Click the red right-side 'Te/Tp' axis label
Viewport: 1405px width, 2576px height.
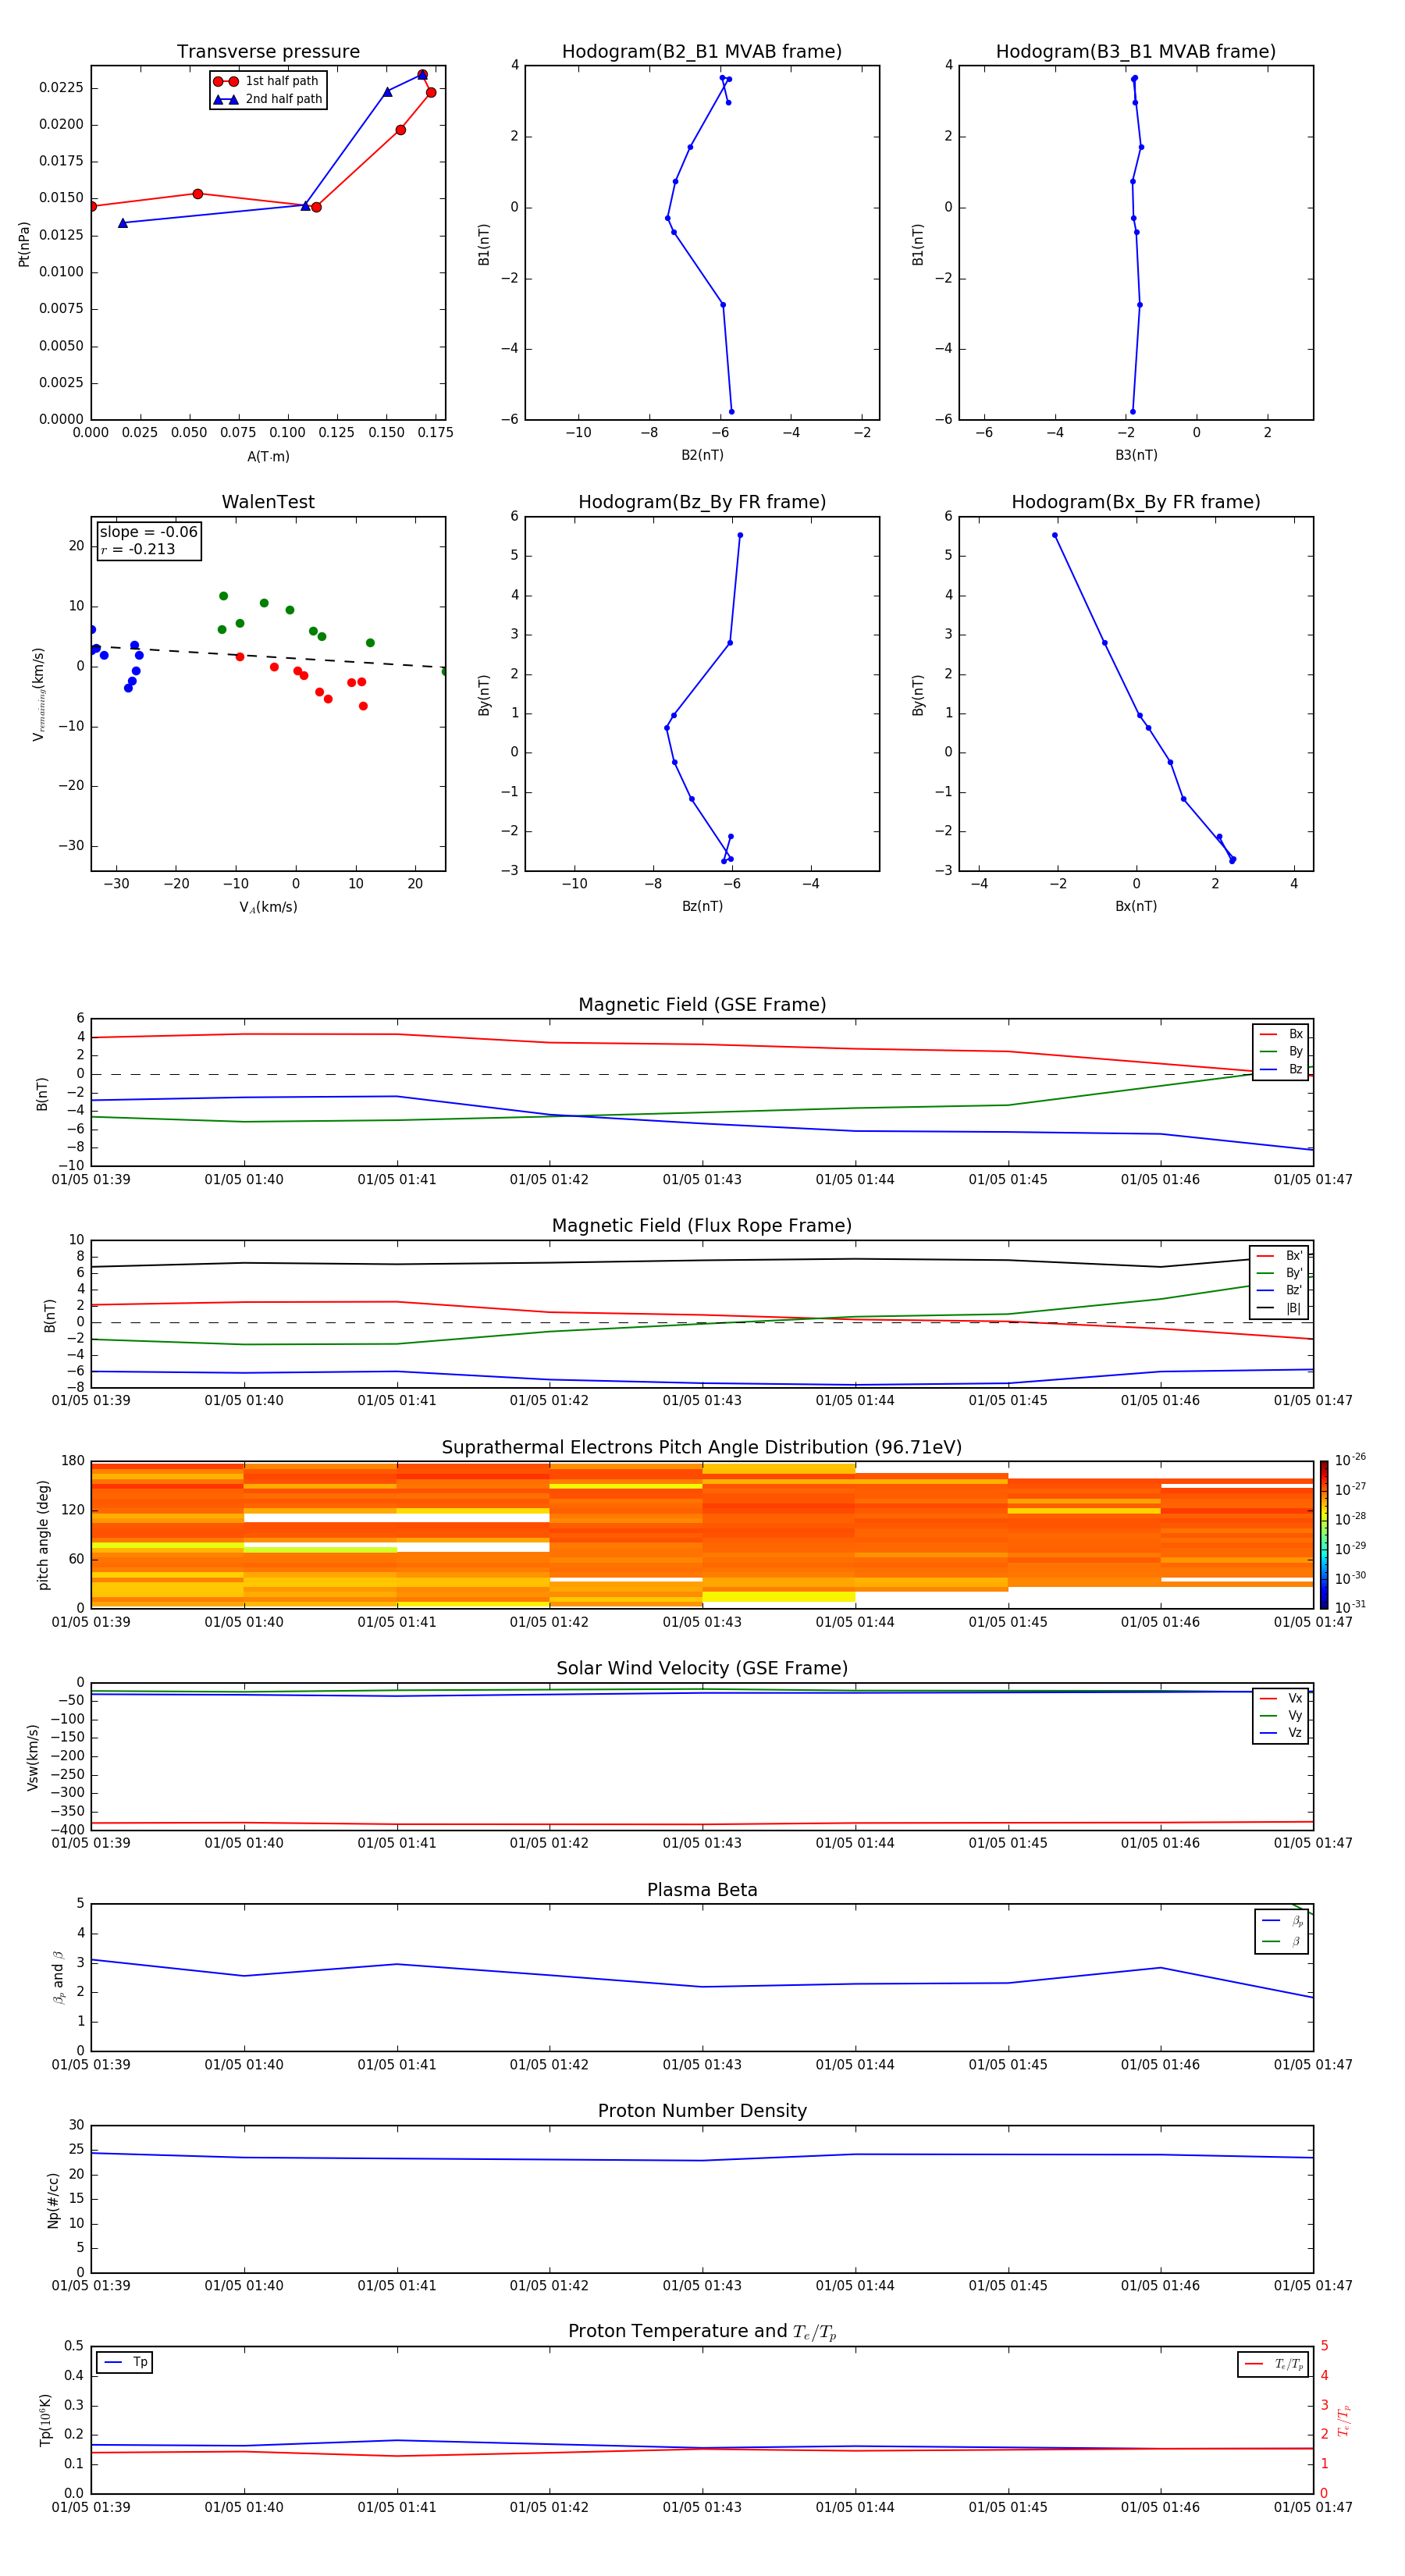coord(1344,2420)
